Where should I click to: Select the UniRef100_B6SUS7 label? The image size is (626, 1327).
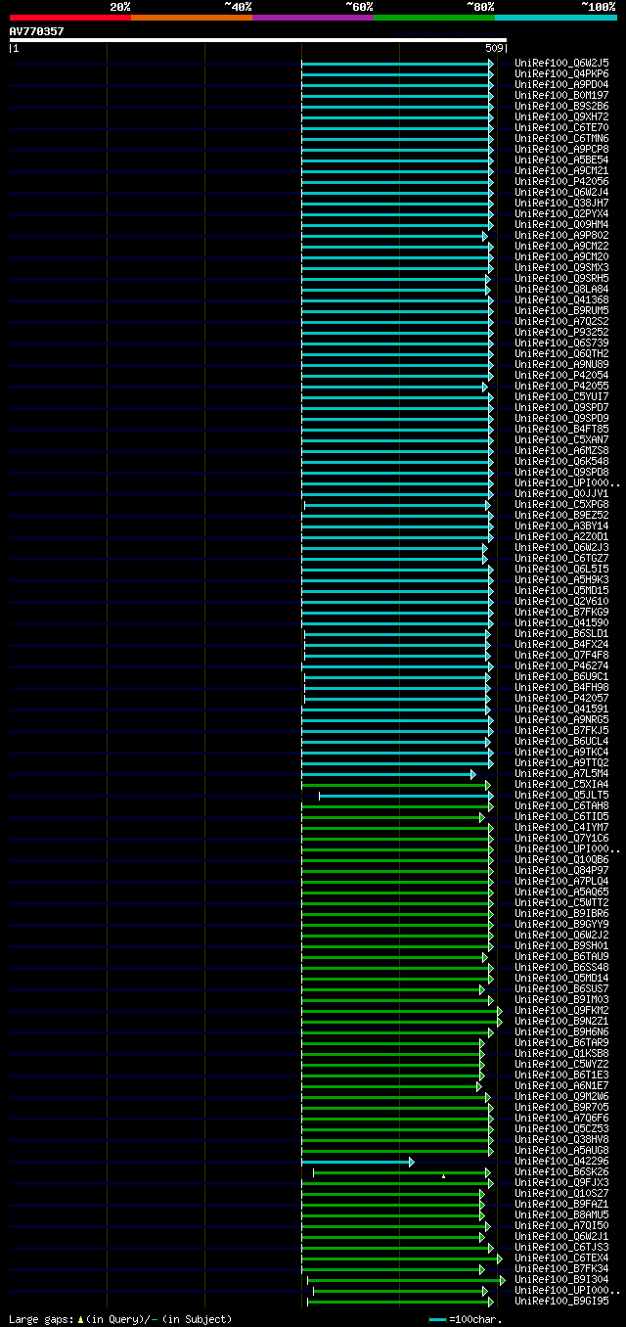561,989
